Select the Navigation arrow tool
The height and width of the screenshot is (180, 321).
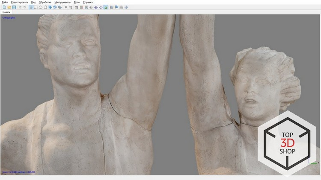31,7
